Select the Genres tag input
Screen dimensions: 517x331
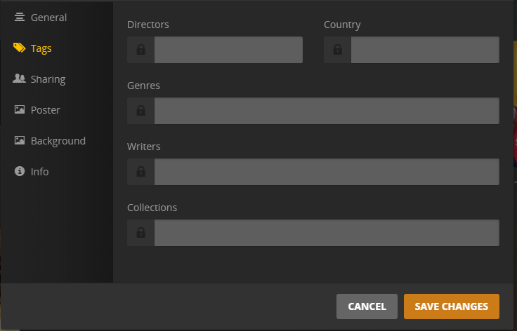(327, 111)
